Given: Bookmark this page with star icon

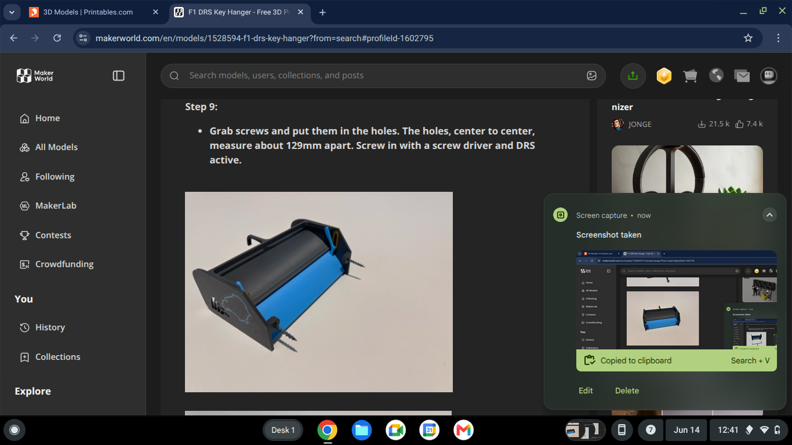Looking at the screenshot, I should 748,38.
